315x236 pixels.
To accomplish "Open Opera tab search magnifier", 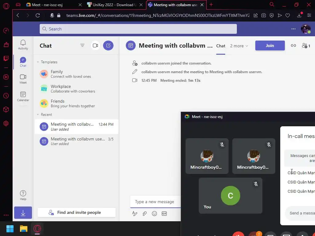I will click(x=272, y=4).
